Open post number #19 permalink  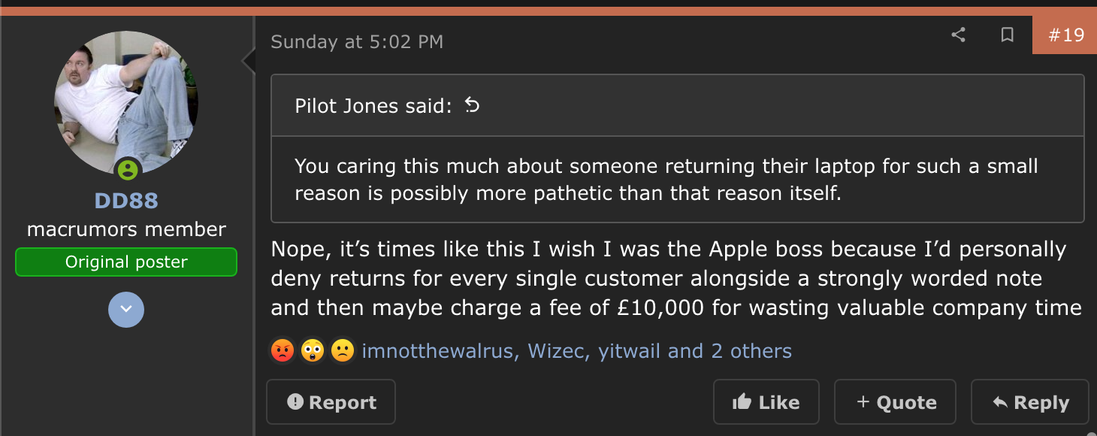1064,35
